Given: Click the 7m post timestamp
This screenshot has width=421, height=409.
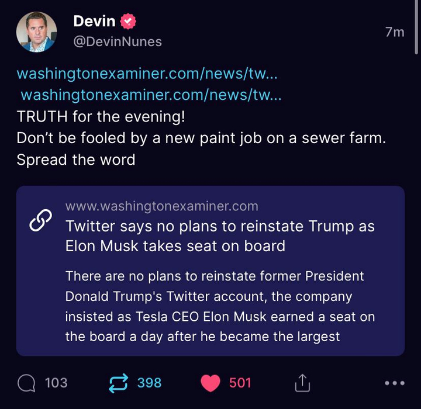Looking at the screenshot, I should (x=395, y=32).
